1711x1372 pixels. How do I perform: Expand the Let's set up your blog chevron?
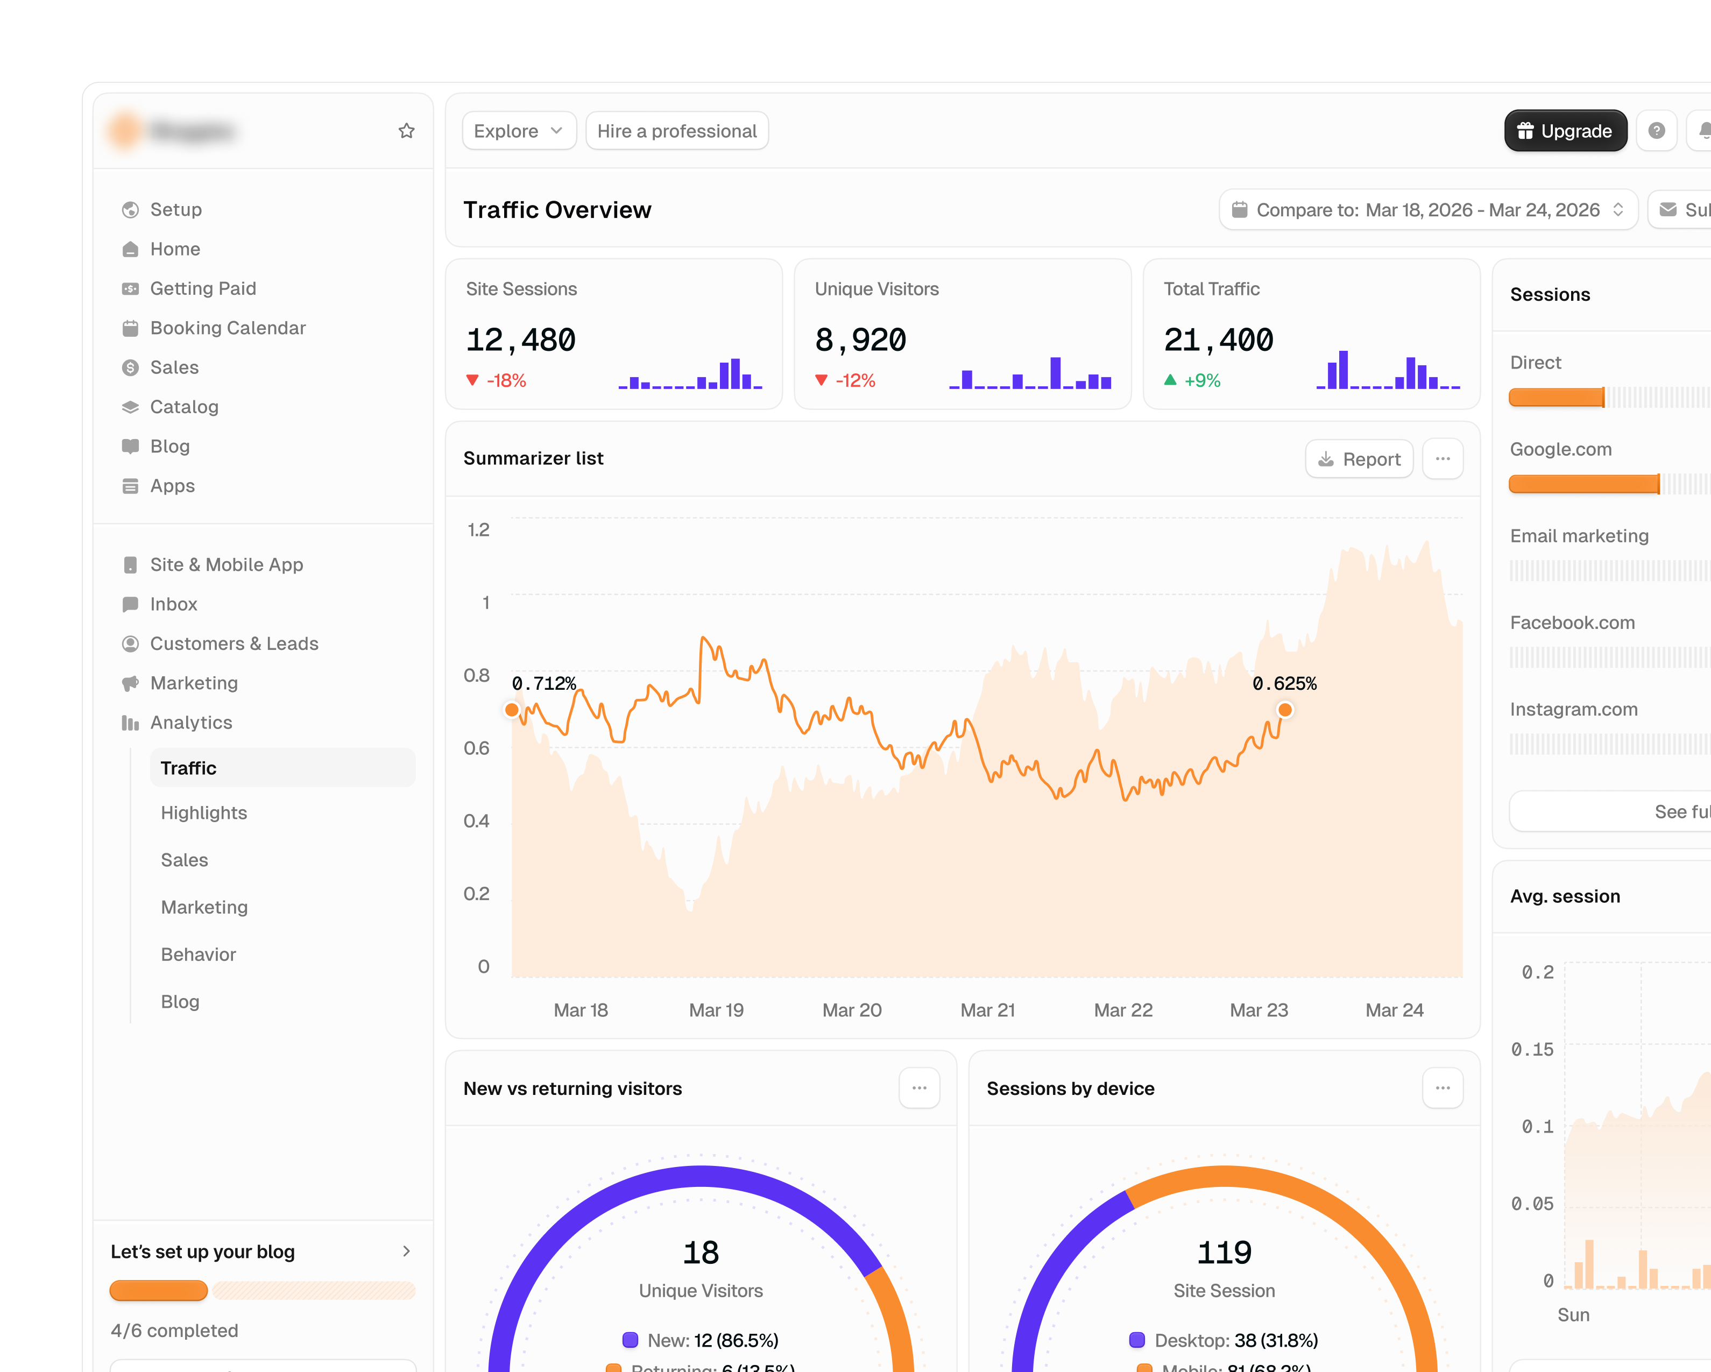click(x=406, y=1251)
